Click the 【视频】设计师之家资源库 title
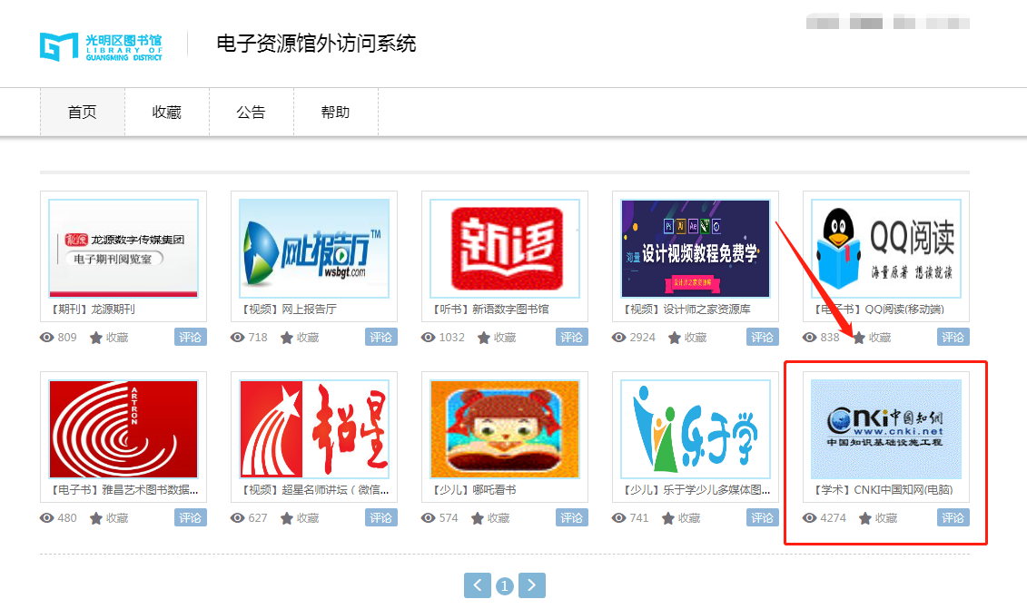Screen dimensions: 1027x609 [686, 309]
